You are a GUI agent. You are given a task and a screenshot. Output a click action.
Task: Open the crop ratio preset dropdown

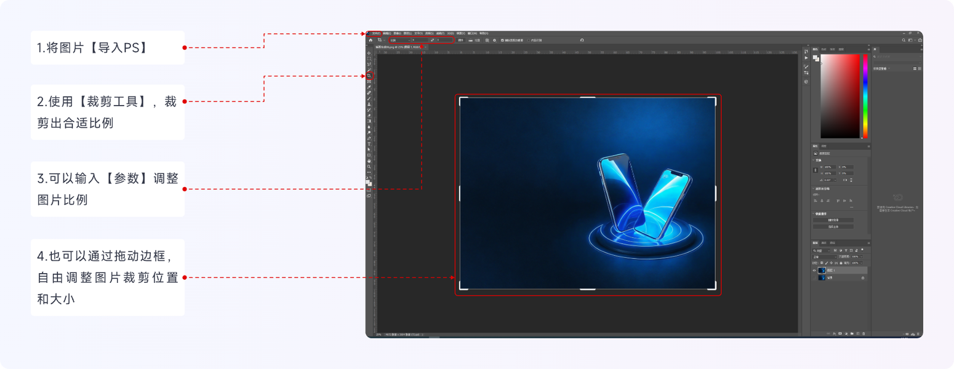point(400,40)
